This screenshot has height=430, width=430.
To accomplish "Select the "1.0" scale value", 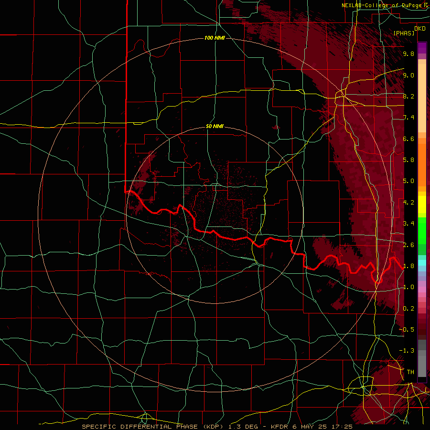I will coord(408,287).
